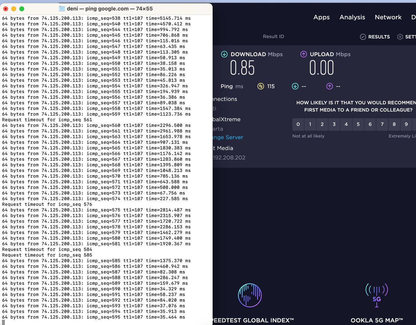
Task: Click 'Request timeout for icmp_seq 561' line
Action: click(47, 120)
